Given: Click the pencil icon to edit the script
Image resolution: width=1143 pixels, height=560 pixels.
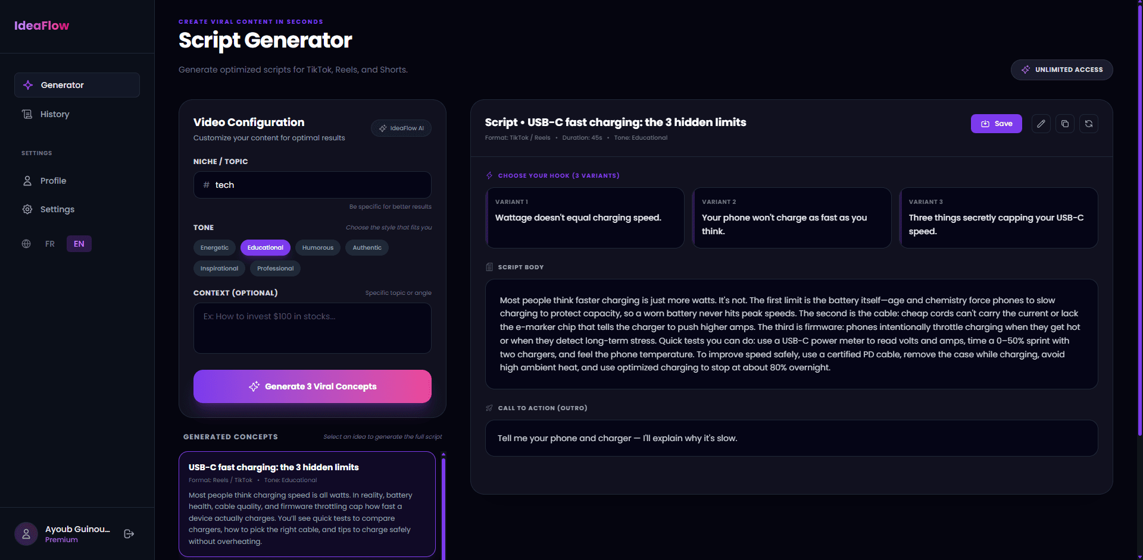Looking at the screenshot, I should coord(1041,124).
